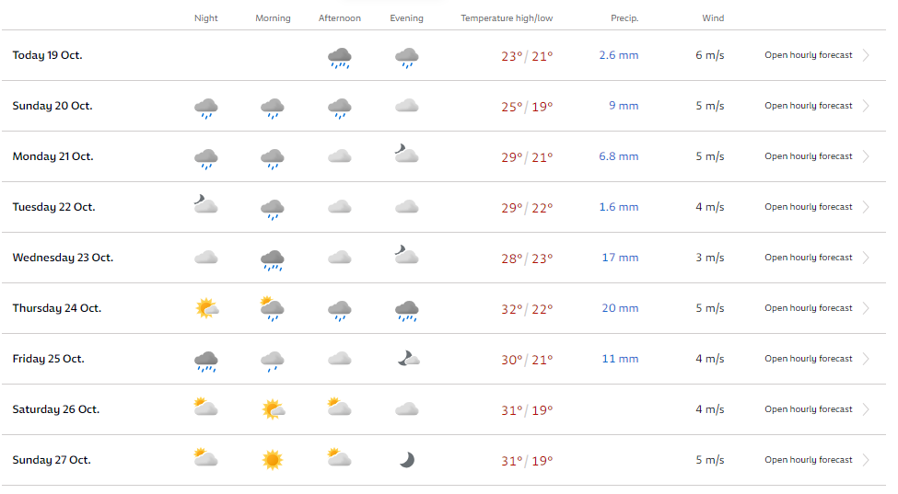
Task: Click Wednesday 23 Oct. morning rain icon
Action: click(273, 259)
